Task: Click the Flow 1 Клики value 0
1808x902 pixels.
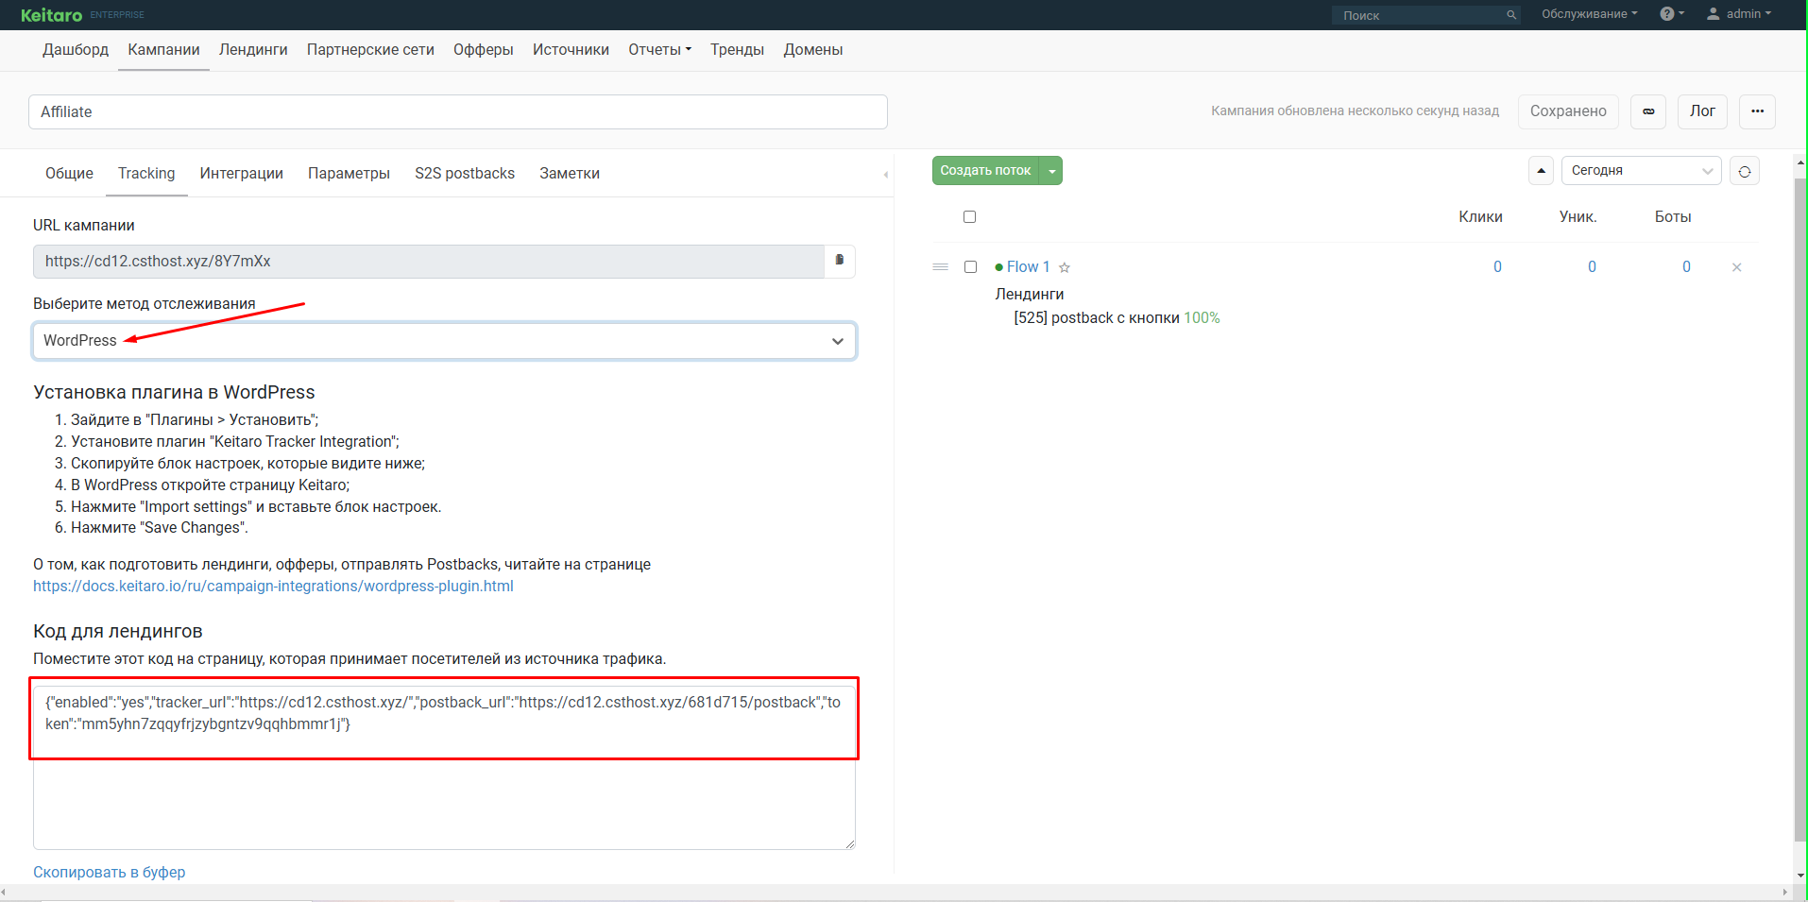Action: pyautogui.click(x=1497, y=267)
